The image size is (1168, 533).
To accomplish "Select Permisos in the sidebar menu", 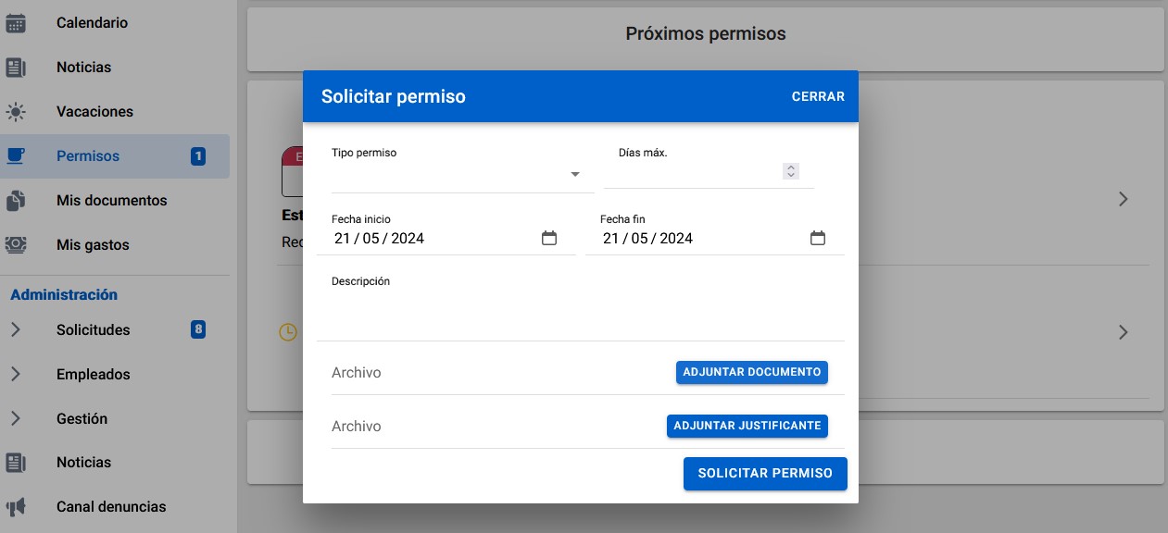I will pos(88,156).
